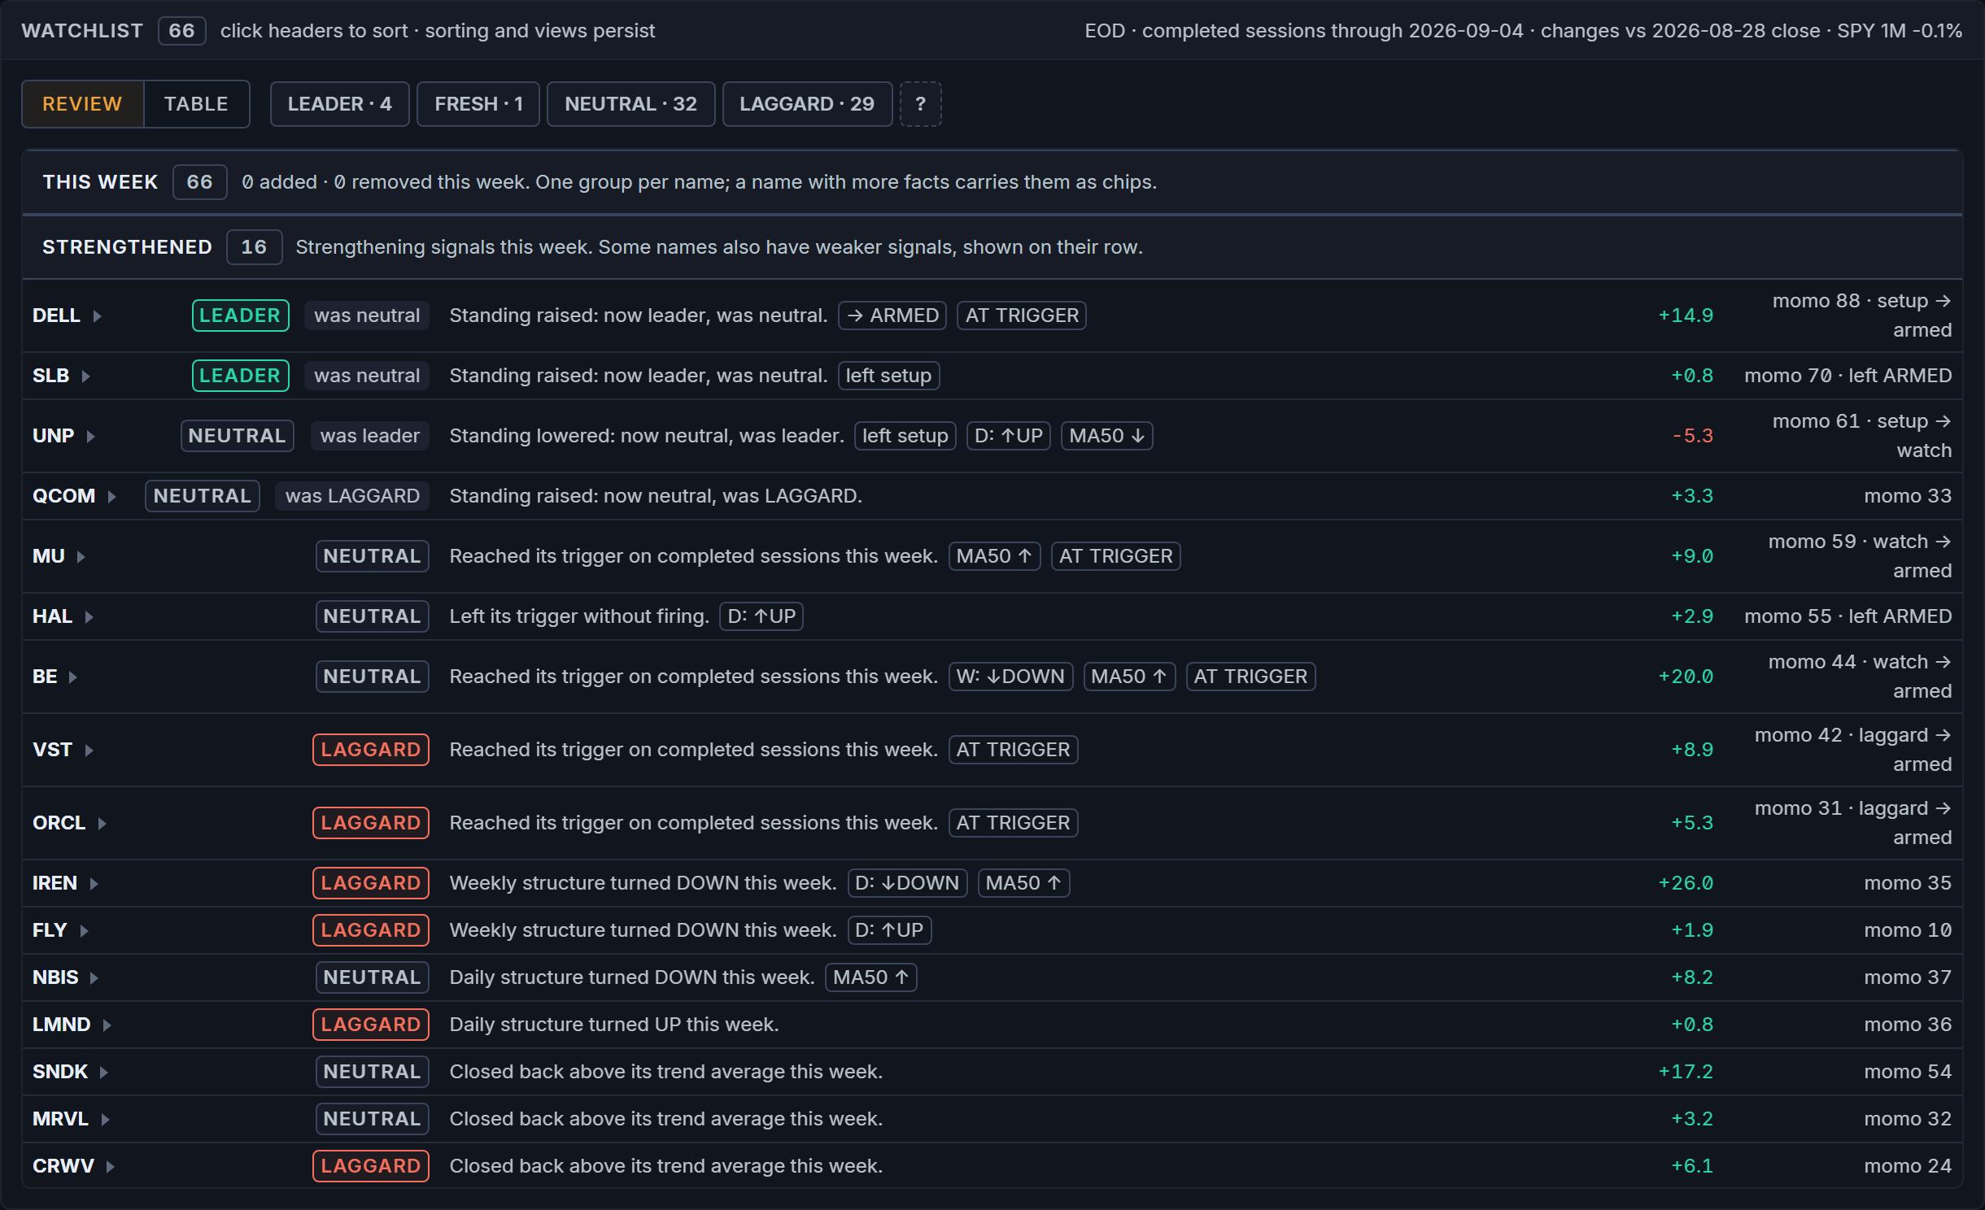Click the 'was leader' chip in the UNP row
This screenshot has height=1210, width=1985.
pyautogui.click(x=370, y=436)
